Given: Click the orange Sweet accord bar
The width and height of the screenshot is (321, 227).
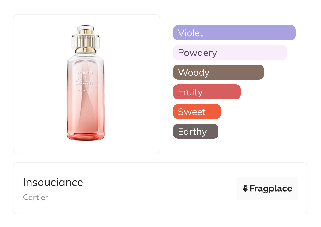Looking at the screenshot, I should [197, 112].
